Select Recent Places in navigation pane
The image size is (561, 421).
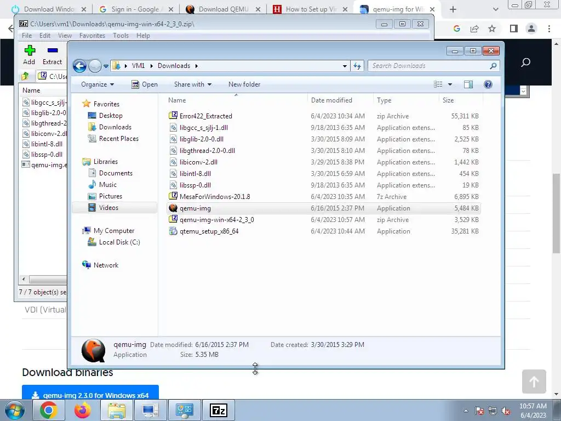[x=118, y=139]
